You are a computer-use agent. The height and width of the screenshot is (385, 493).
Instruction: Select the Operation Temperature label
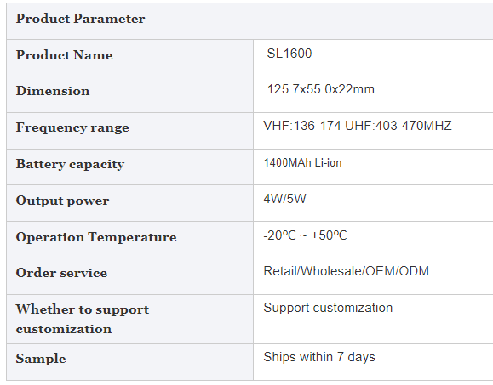pos(96,237)
